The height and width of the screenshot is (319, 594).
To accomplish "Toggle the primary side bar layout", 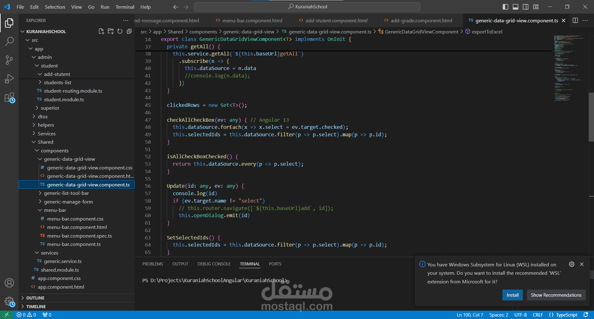I will point(506,7).
